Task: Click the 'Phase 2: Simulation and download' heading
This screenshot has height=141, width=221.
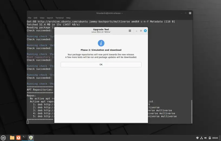Action: point(101,50)
